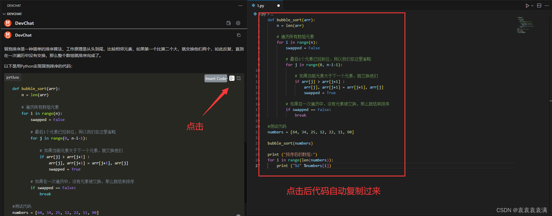This screenshot has height=216, width=552.
Task: Click the bubble sort explanation paragraph in DevChat
Action: (x=124, y=52)
